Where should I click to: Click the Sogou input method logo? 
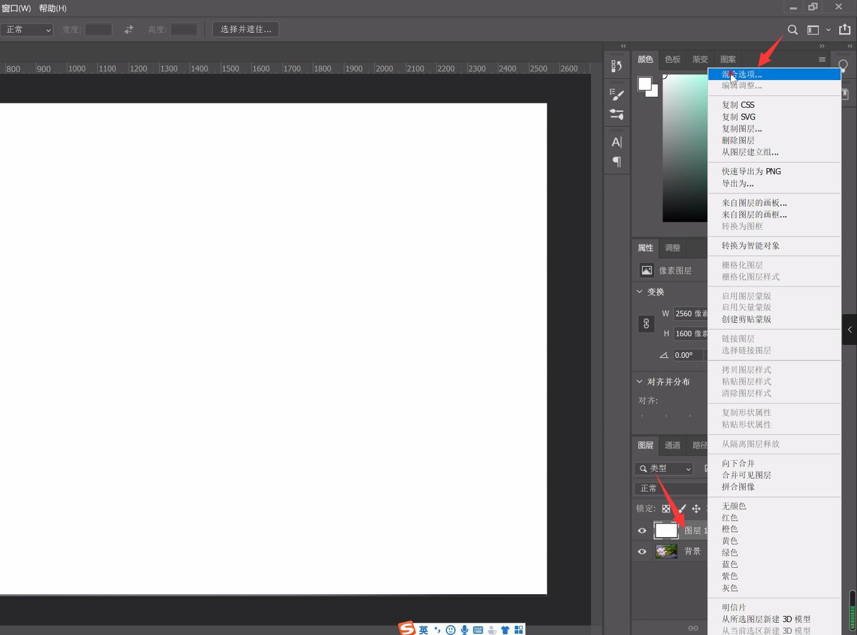point(407,628)
